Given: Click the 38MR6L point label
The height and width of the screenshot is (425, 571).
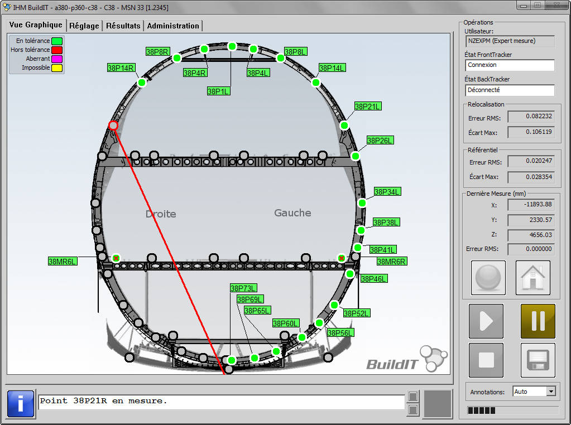Looking at the screenshot, I should (63, 260).
